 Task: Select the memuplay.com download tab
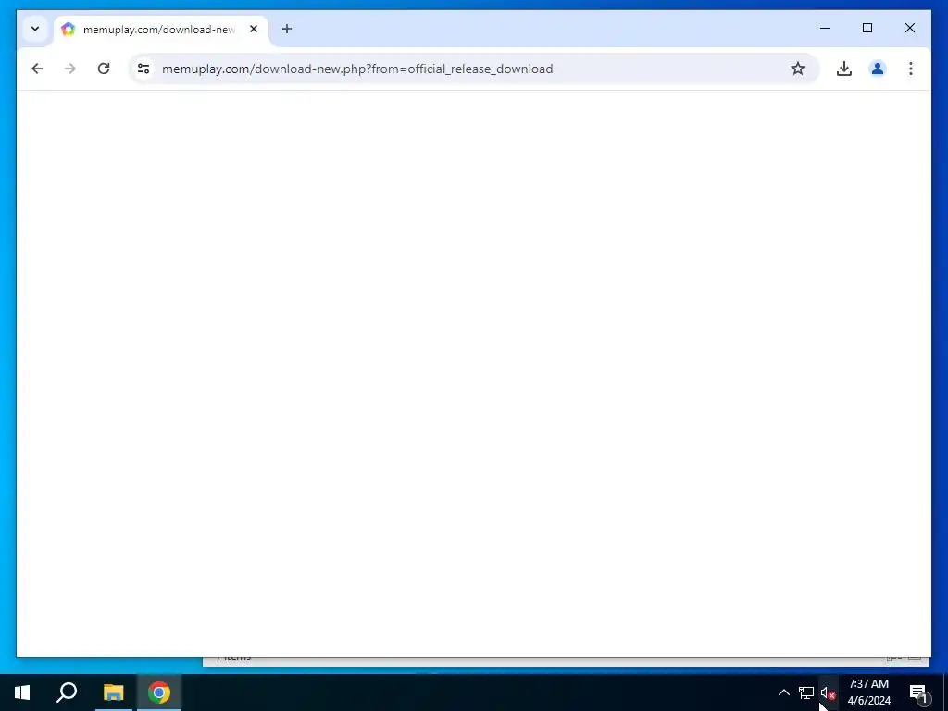[x=161, y=29]
